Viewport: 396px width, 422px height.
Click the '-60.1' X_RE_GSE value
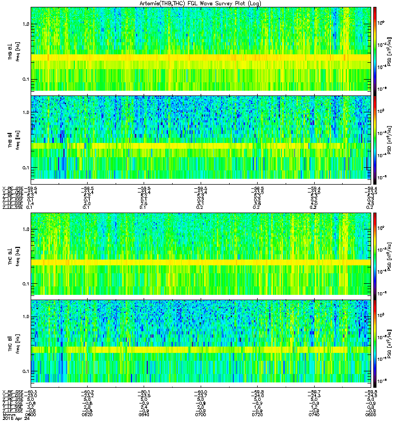tap(144, 392)
